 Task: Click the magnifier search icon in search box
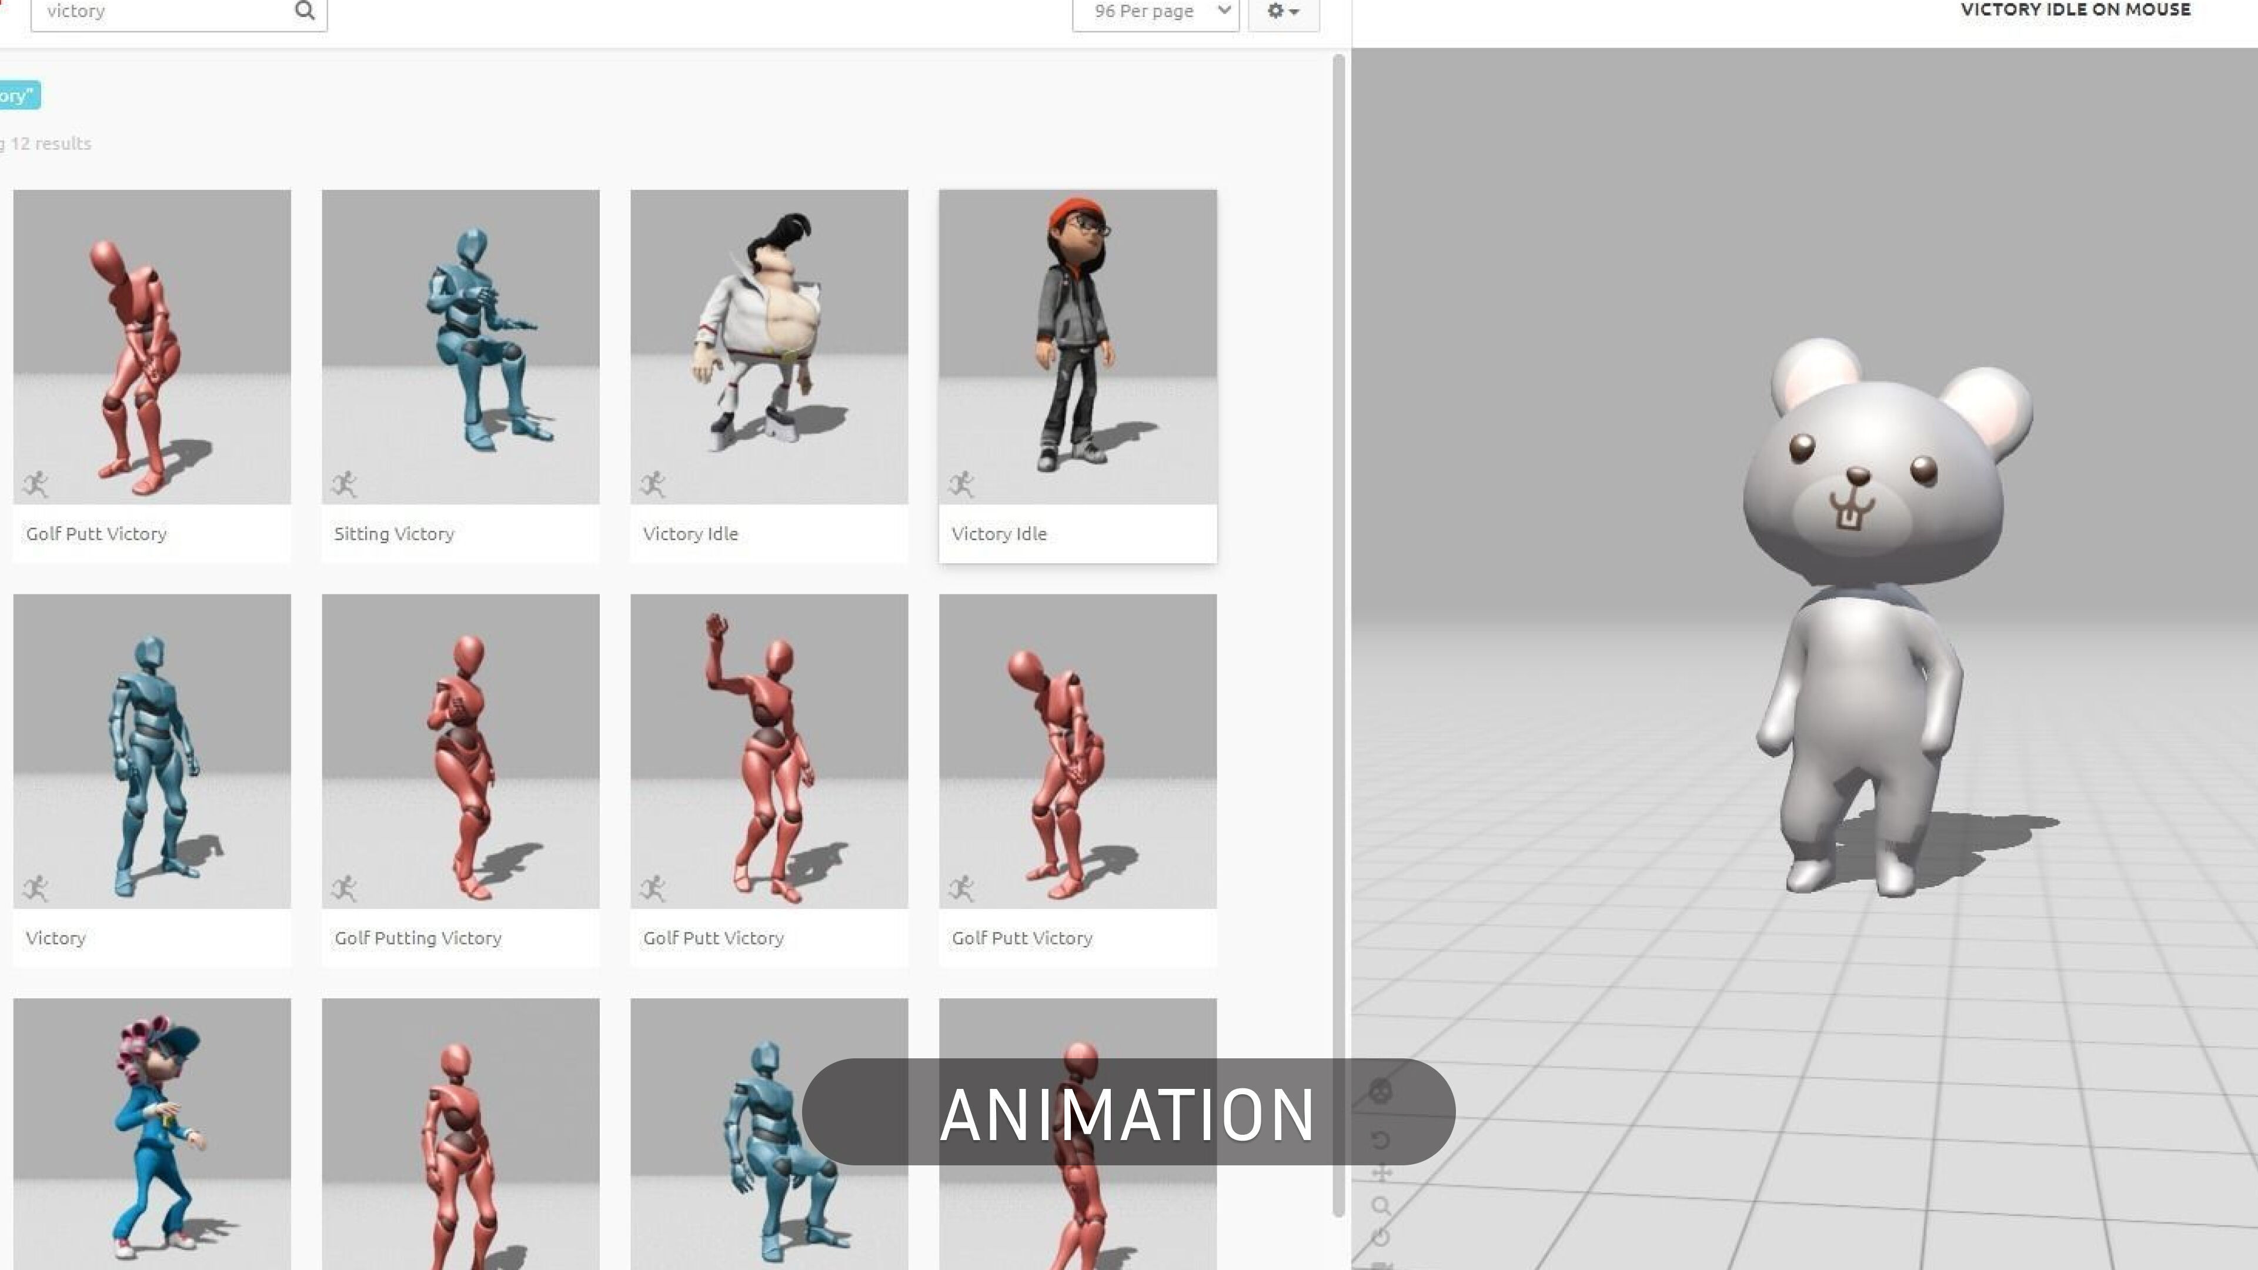[x=304, y=11]
